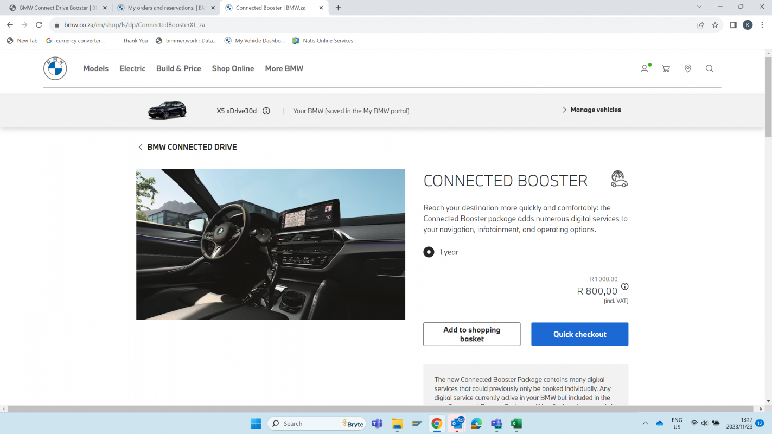This screenshot has width=772, height=434.
Task: Close the Connected Booster tab
Action: (321, 8)
